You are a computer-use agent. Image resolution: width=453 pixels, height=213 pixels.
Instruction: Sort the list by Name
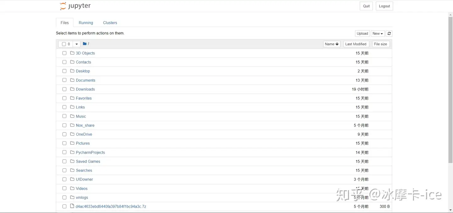[x=332, y=44]
